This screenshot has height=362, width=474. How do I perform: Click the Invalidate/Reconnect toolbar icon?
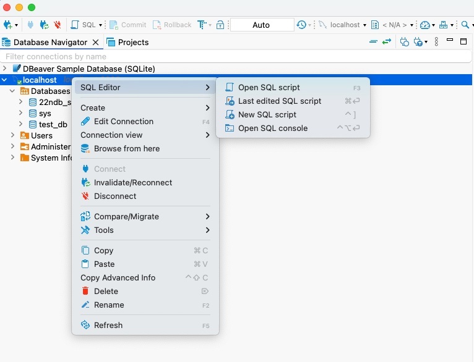tap(44, 25)
